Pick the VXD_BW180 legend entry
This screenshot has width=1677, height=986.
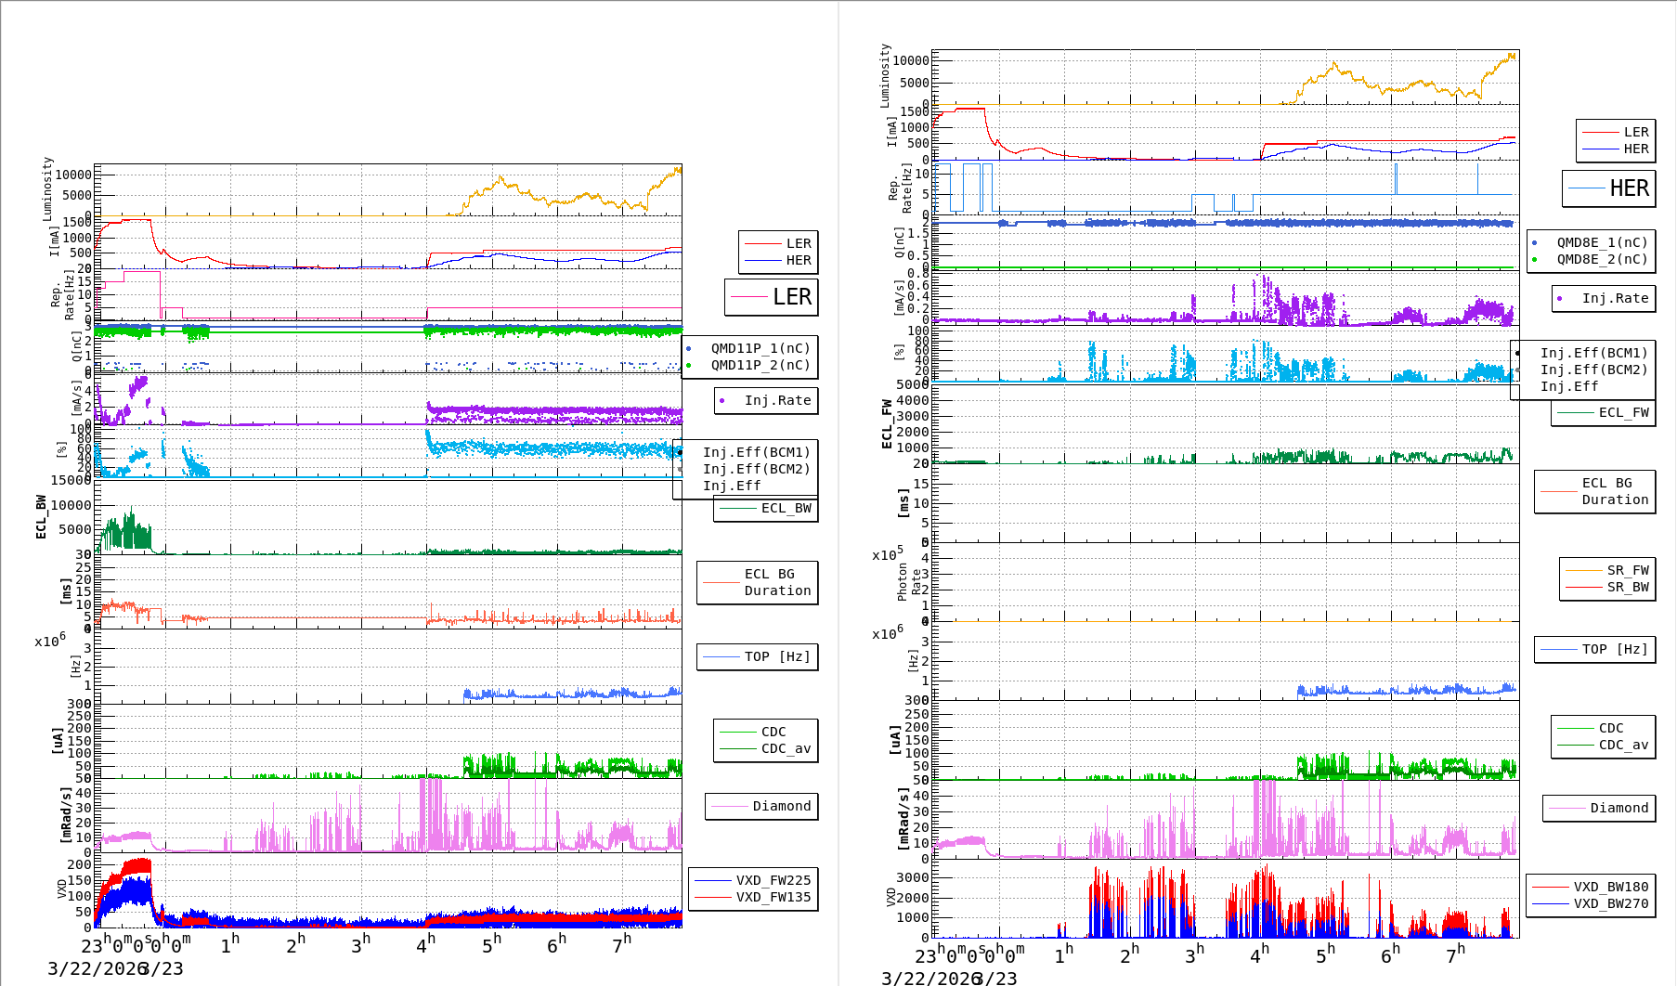1610,887
